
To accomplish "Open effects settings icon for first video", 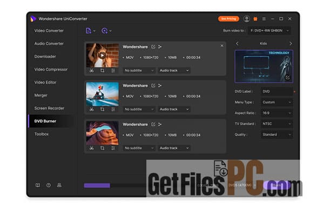I will (113, 71).
